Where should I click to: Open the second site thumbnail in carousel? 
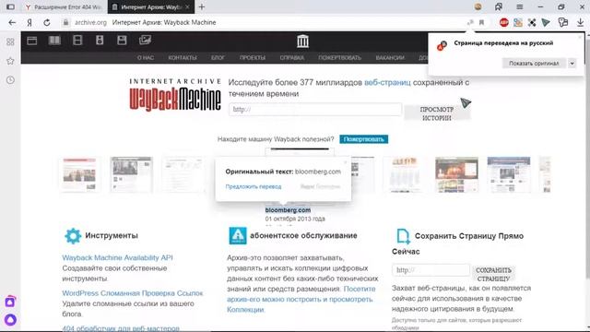click(131, 174)
